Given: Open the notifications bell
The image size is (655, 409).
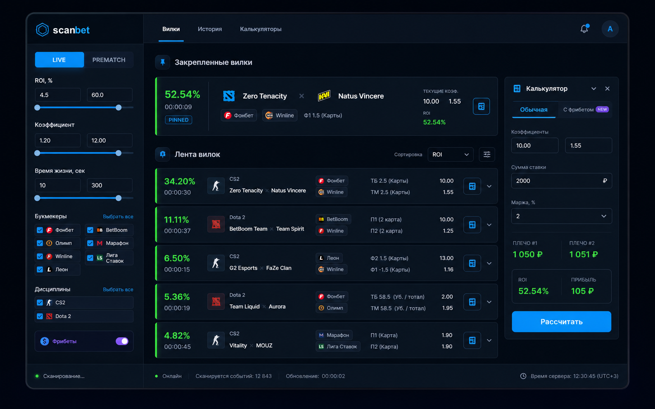Looking at the screenshot, I should (584, 29).
